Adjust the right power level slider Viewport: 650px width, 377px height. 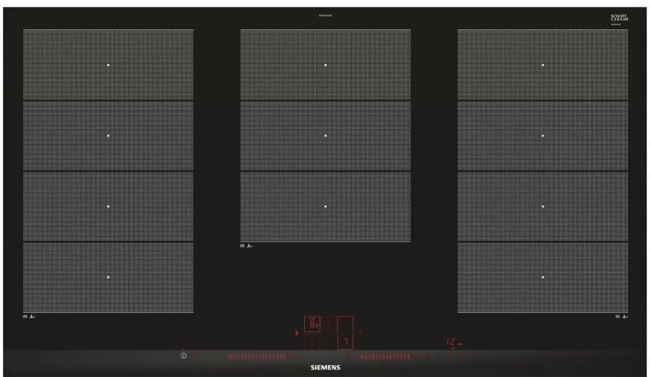pyautogui.click(x=394, y=356)
